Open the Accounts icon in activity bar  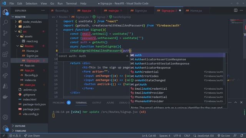point(5,117)
